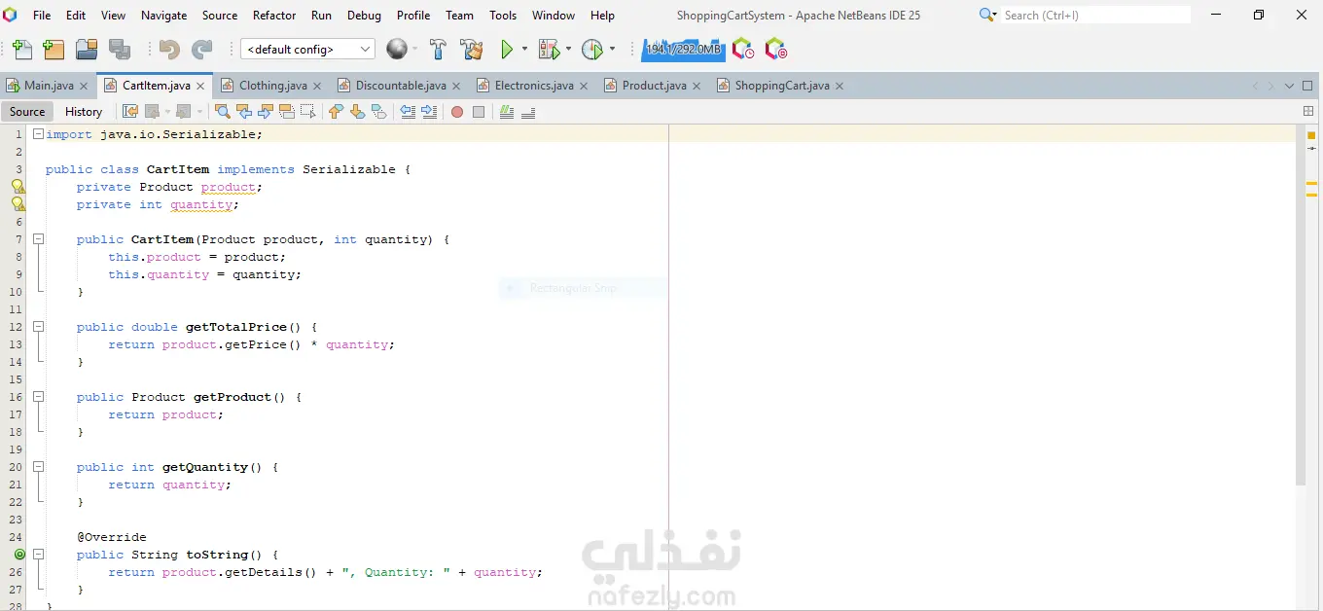Open the globe browser dropdown arrow
Image resolution: width=1323 pixels, height=611 pixels.
point(414,50)
